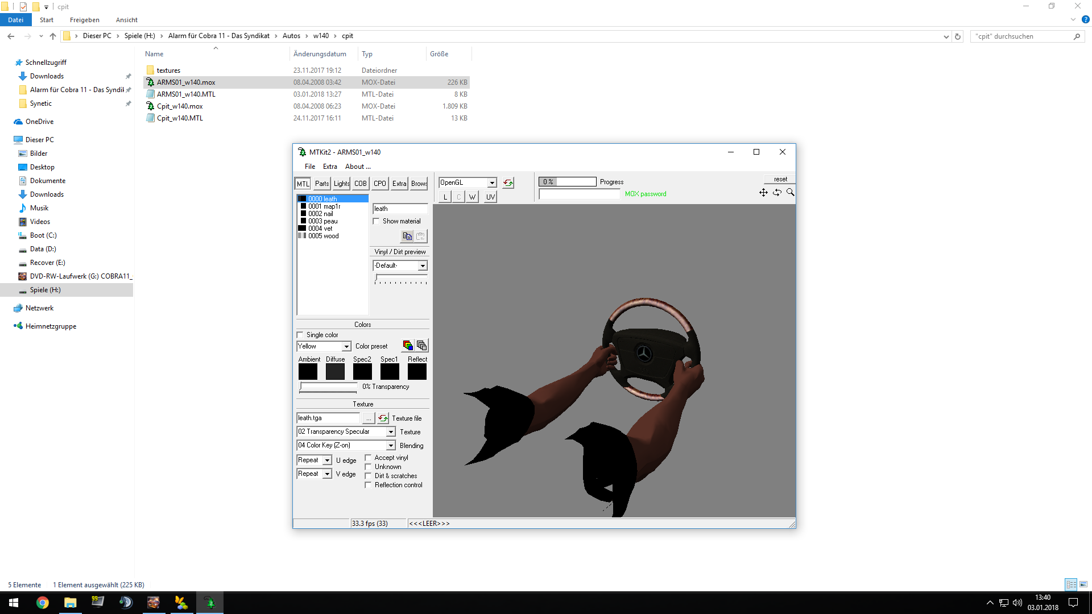Open the MTKit2 Extra menu
This screenshot has width=1092, height=614.
[x=330, y=167]
